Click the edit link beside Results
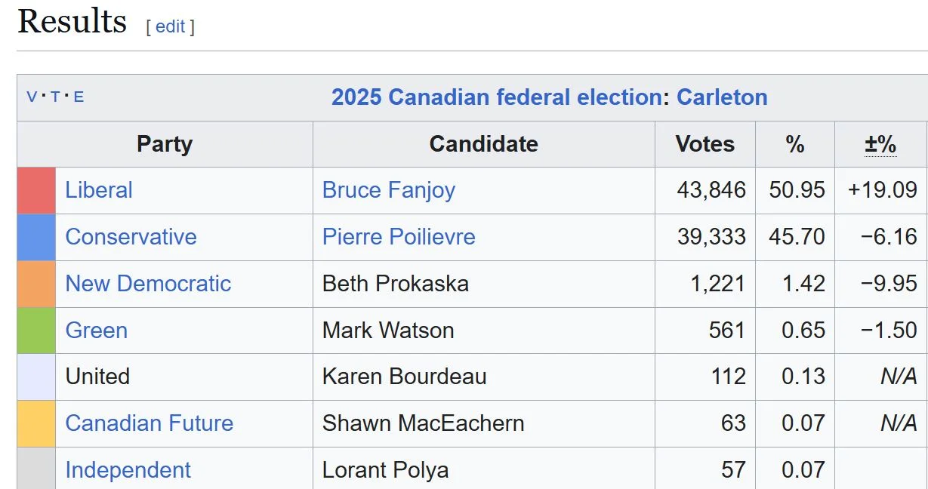Viewport: 928px width, 489px height. point(170,26)
